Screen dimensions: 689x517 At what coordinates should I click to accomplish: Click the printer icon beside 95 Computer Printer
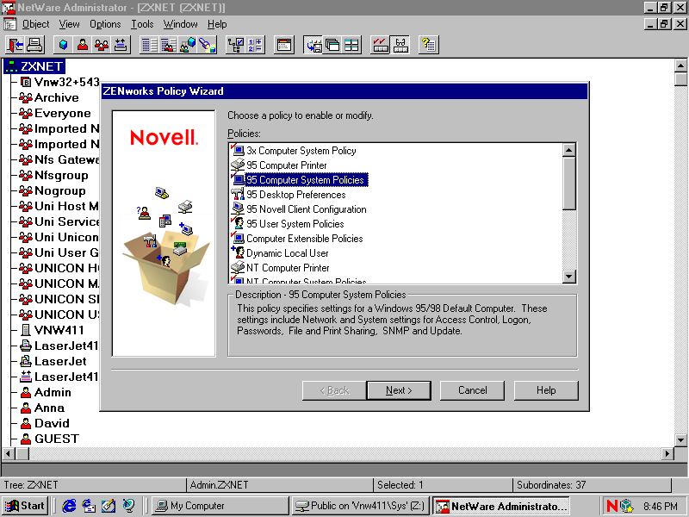click(x=238, y=165)
